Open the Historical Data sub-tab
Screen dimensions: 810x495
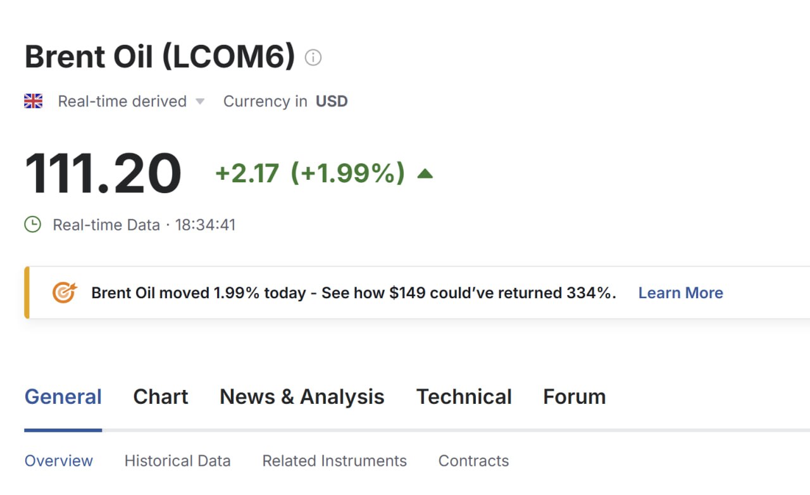click(x=177, y=461)
